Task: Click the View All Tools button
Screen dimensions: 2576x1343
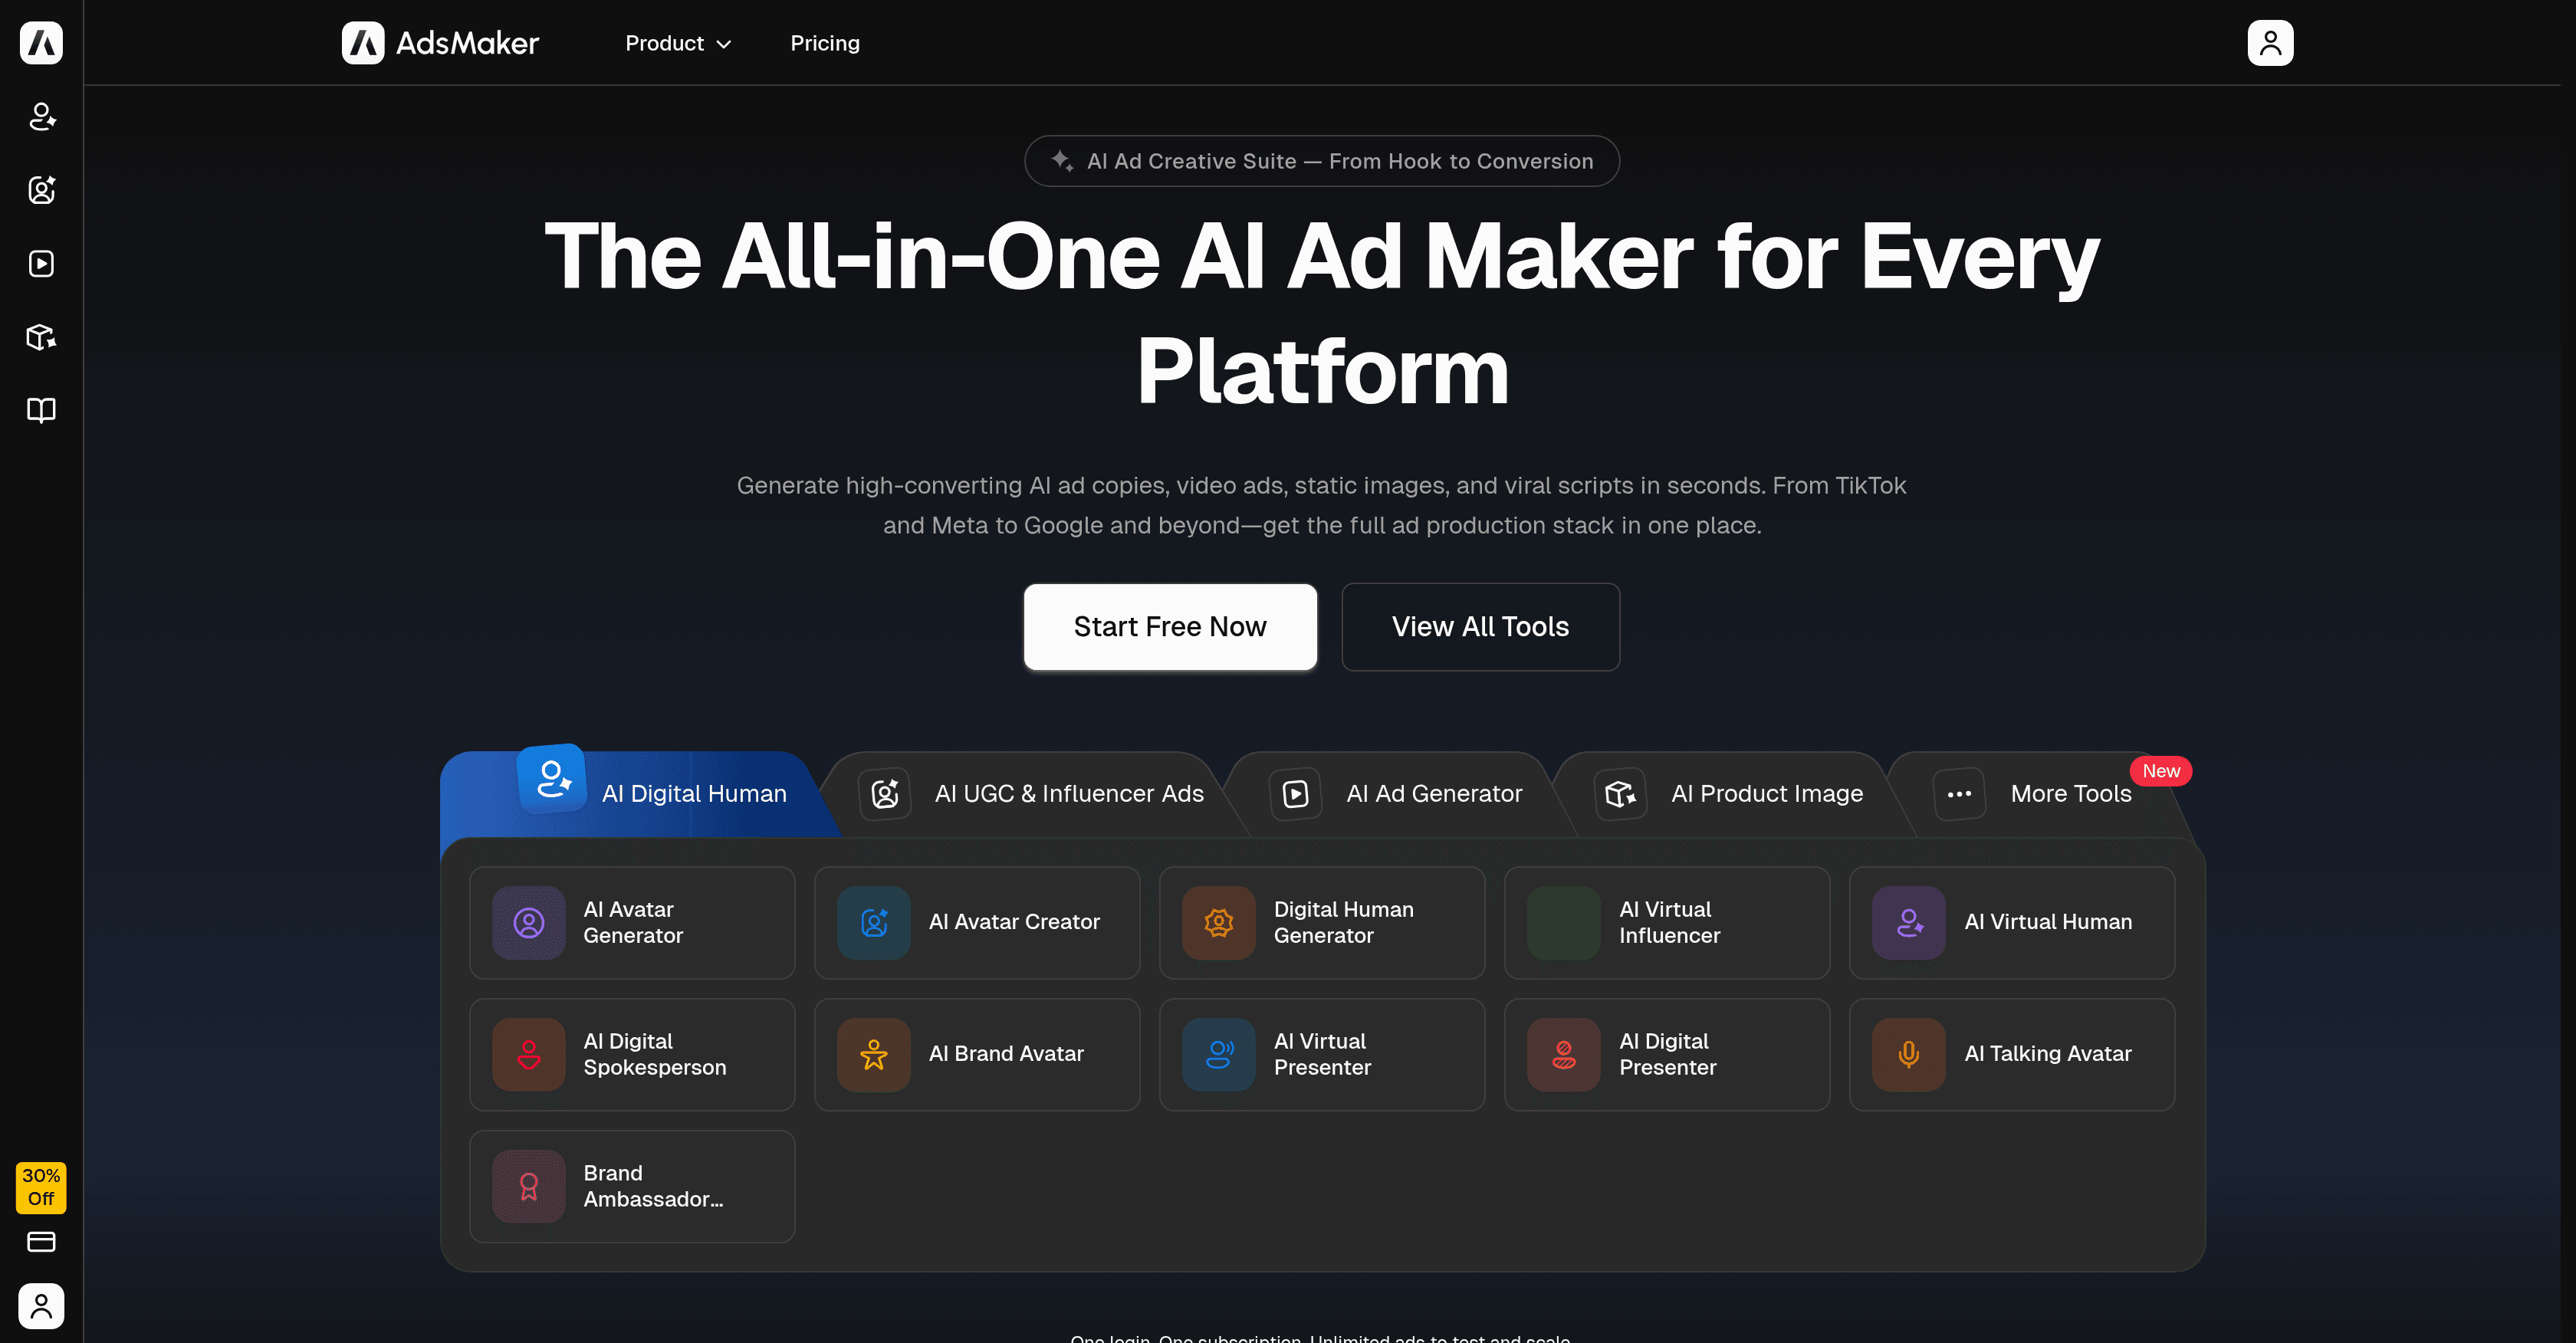Action: pos(1480,627)
